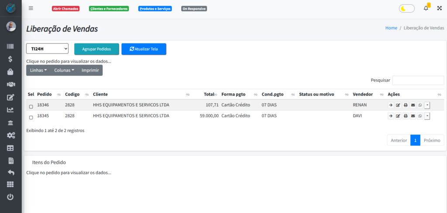Click the power icon in sidebar

pyautogui.click(x=10, y=197)
